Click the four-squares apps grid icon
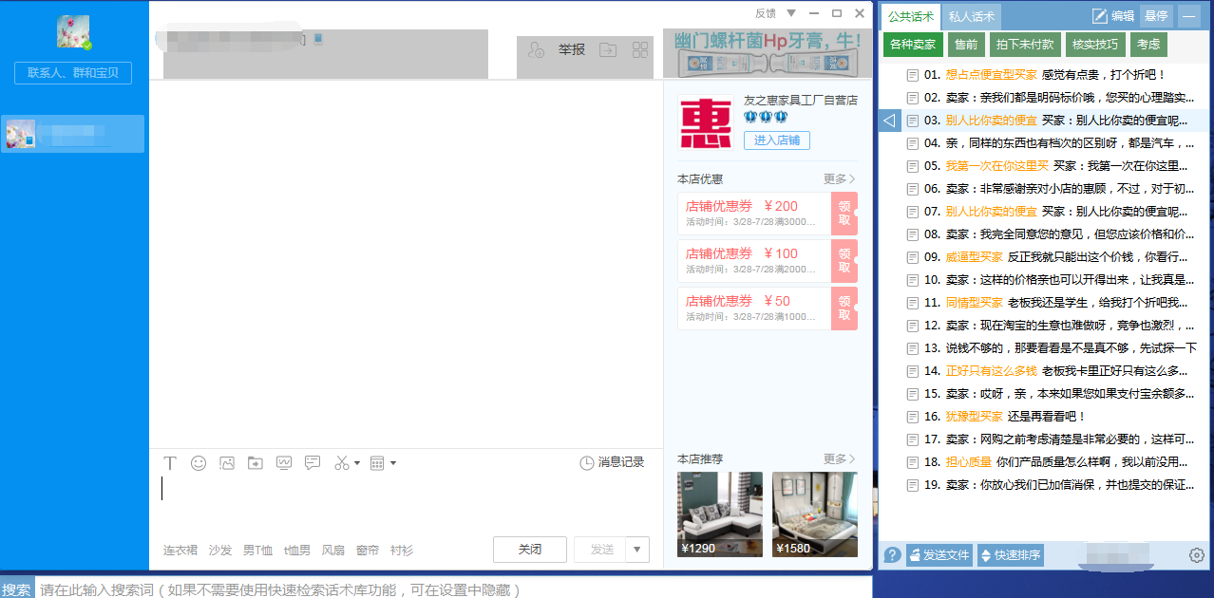 tap(640, 50)
